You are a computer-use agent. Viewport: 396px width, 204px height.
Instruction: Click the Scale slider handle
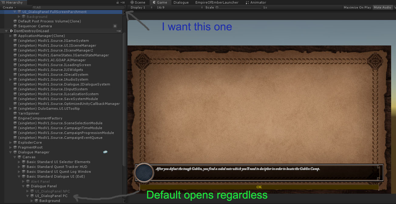coord(217,7)
